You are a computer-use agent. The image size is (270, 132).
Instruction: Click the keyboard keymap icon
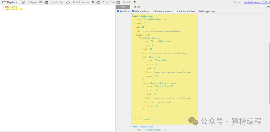tap(118, 2)
